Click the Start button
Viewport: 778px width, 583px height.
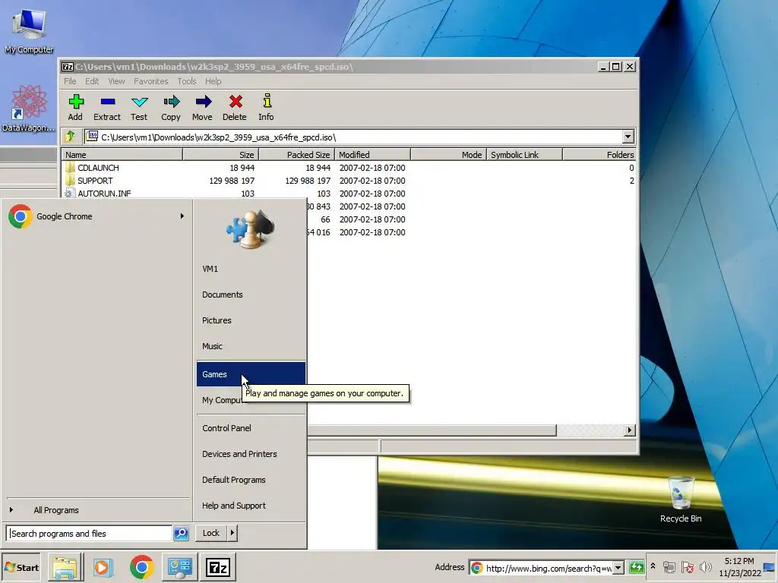click(x=21, y=567)
